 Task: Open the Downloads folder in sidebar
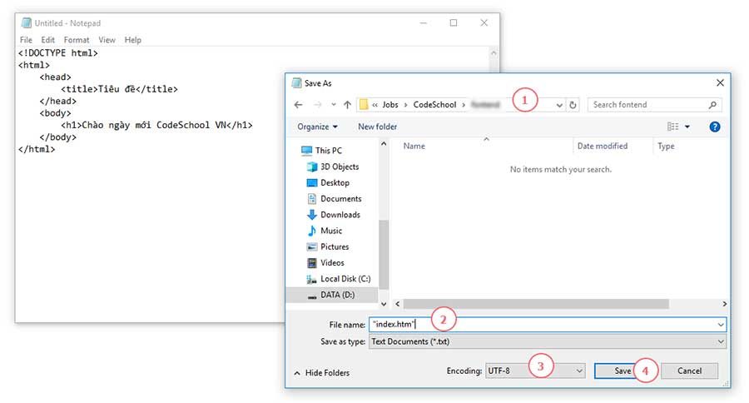point(340,215)
